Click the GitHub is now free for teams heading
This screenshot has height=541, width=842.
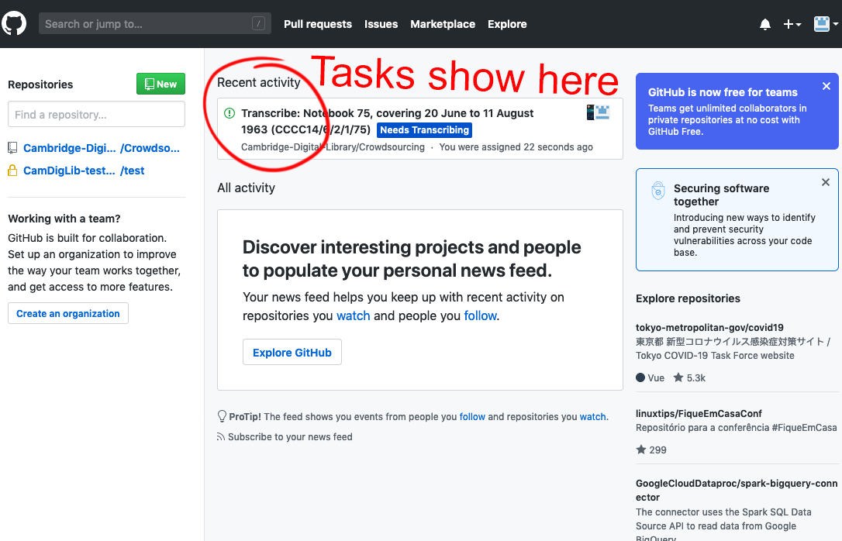(x=723, y=92)
